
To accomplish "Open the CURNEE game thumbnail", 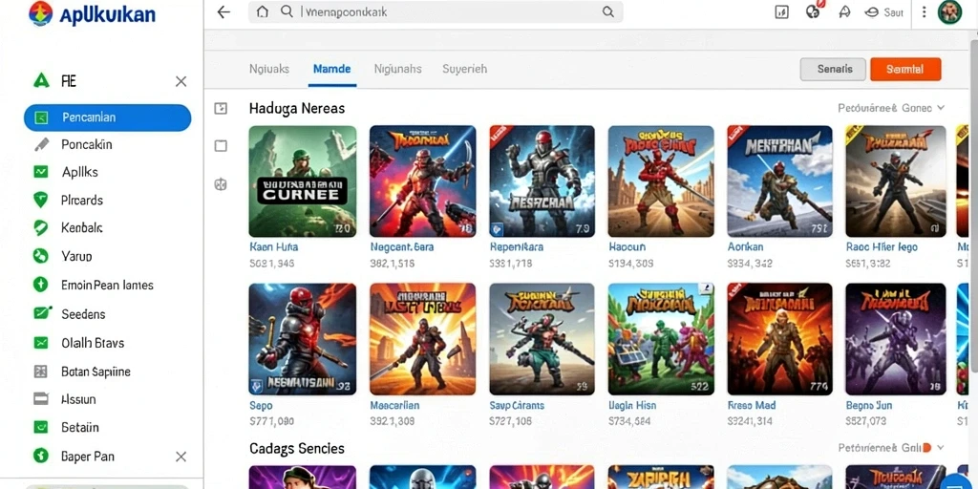I will (303, 181).
